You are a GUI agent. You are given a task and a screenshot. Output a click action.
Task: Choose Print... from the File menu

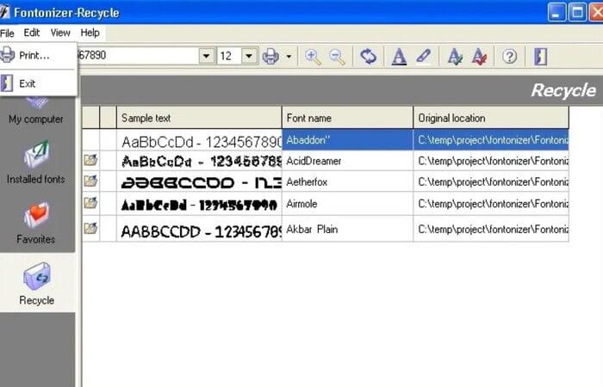click(34, 55)
